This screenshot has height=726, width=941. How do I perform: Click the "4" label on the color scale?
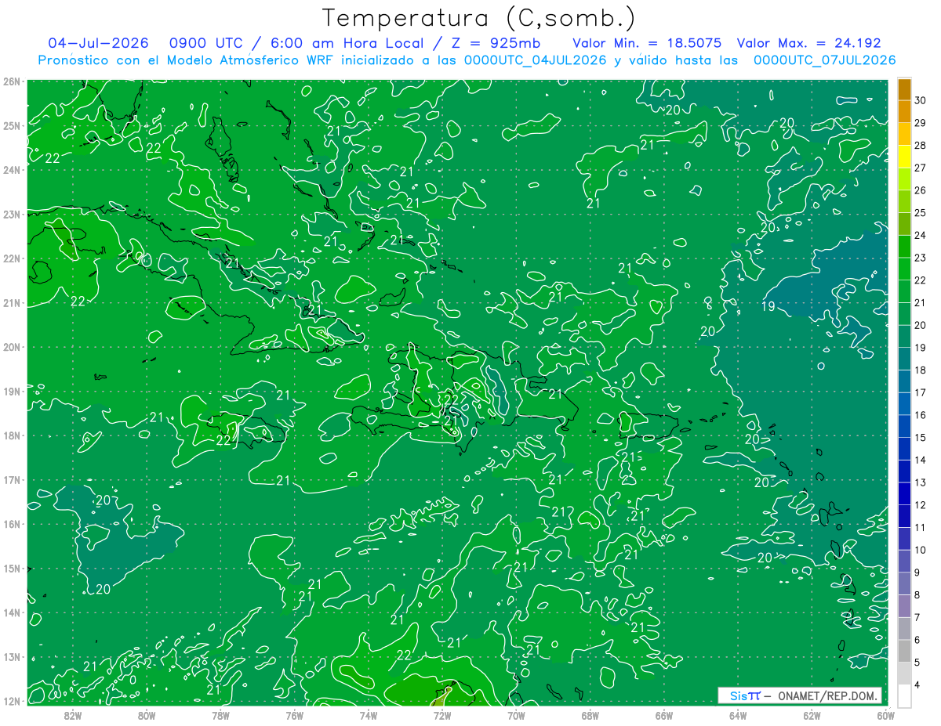coord(918,685)
